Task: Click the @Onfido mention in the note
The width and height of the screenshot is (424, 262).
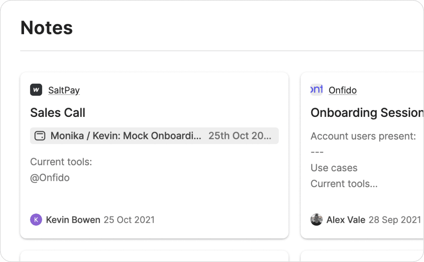Action: (50, 178)
